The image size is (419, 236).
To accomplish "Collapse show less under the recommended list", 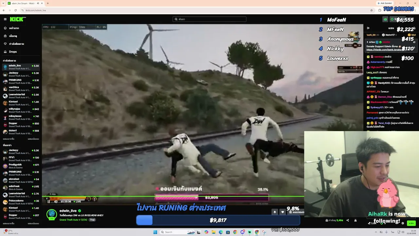I will 33,224.
